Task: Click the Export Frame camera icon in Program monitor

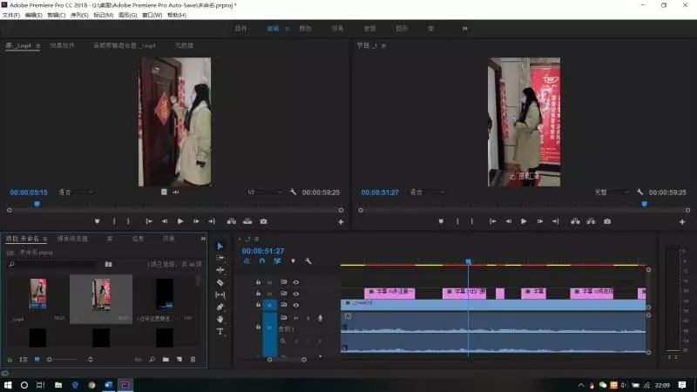Action: click(x=607, y=221)
